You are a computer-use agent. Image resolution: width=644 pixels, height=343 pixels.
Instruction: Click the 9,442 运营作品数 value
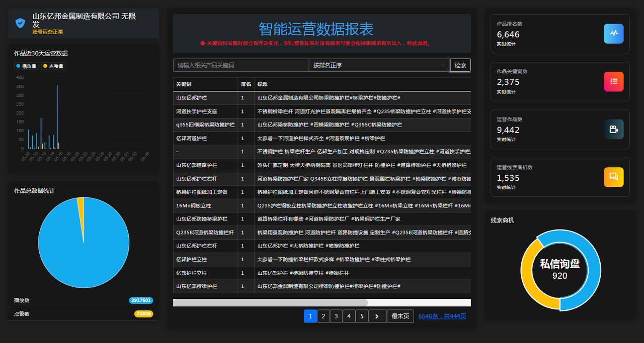pos(508,130)
